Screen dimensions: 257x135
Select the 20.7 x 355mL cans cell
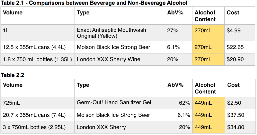34,115
